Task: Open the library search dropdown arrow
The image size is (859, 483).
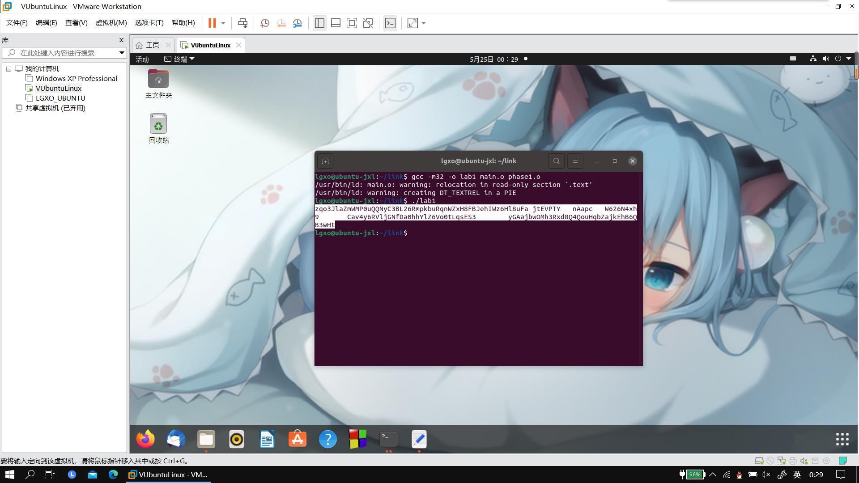Action: (122, 53)
